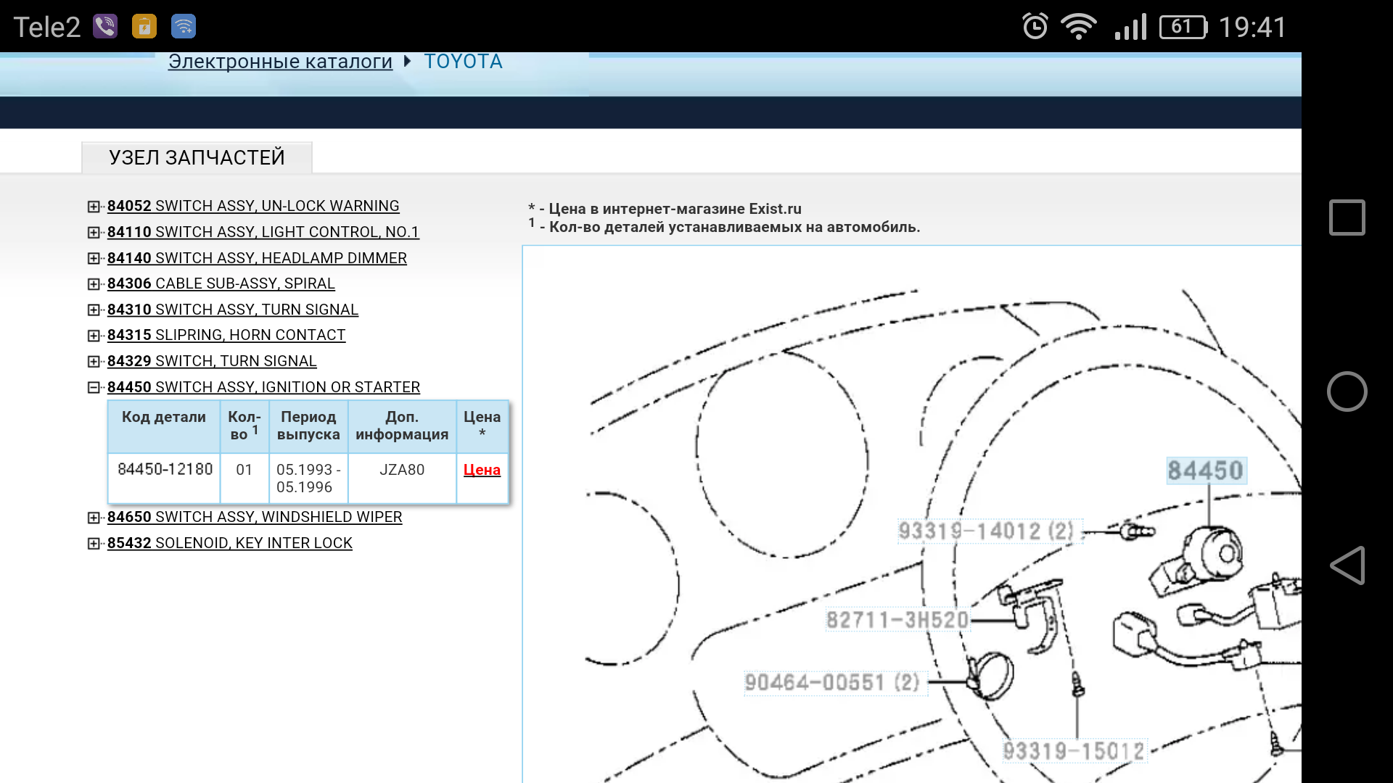Collapse the 84450 Ignition or Starter node
Viewport: 1393px width, 783px height.
coord(94,388)
